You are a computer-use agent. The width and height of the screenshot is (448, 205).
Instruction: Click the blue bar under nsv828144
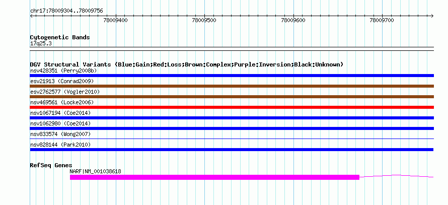232,150
